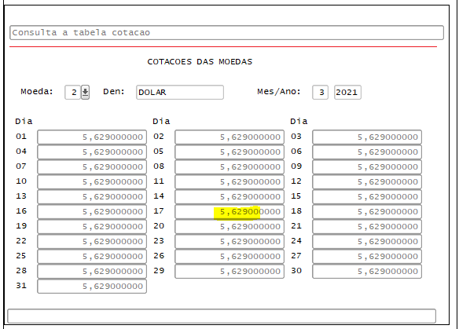Click the day label 01
The height and width of the screenshot is (329, 459).
pos(21,137)
